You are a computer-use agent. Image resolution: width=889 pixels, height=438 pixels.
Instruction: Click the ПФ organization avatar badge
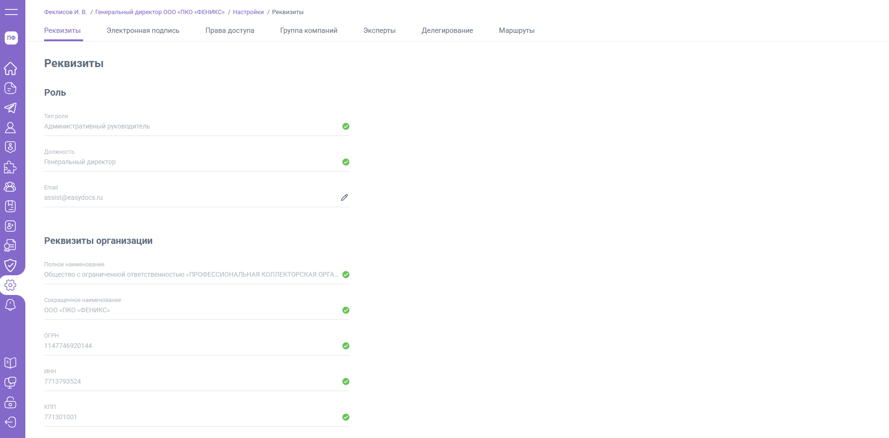pos(11,38)
